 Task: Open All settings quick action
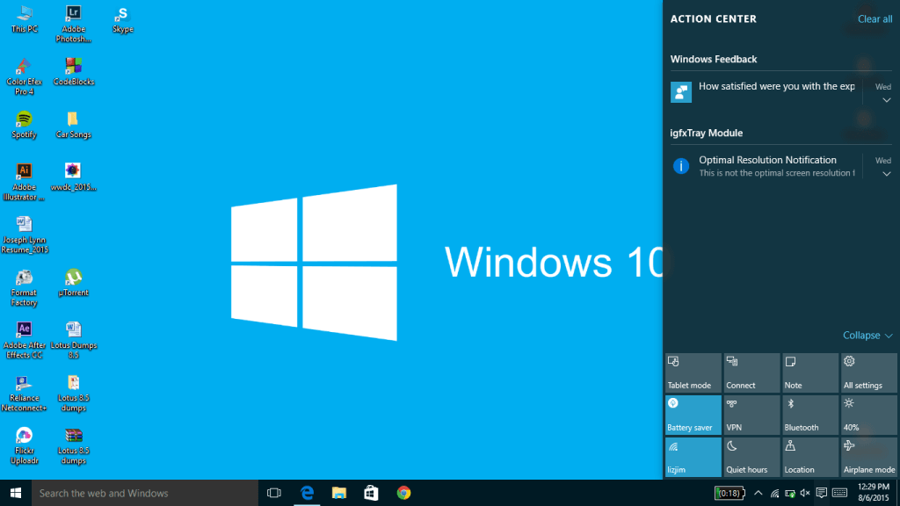pos(869,372)
